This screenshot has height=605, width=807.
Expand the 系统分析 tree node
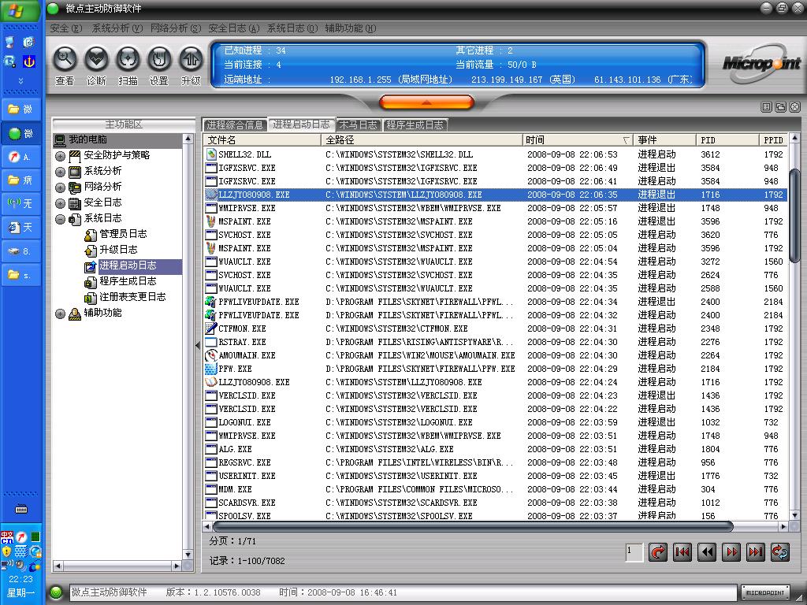[x=60, y=172]
